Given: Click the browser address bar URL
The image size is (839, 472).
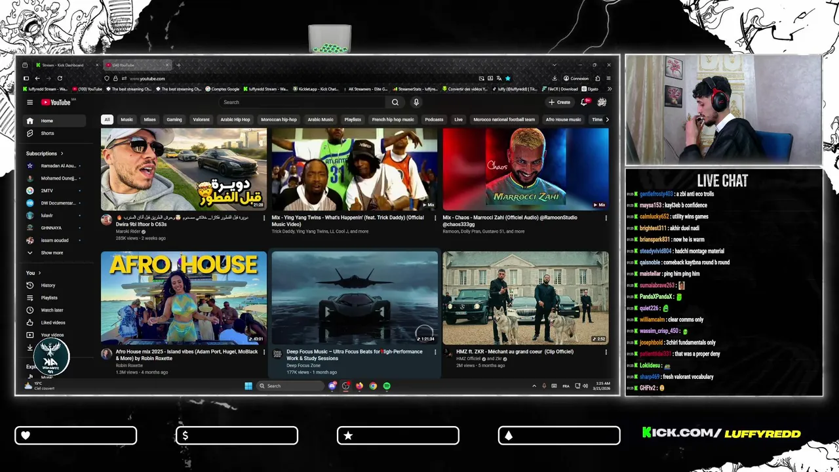Looking at the screenshot, I should point(147,79).
